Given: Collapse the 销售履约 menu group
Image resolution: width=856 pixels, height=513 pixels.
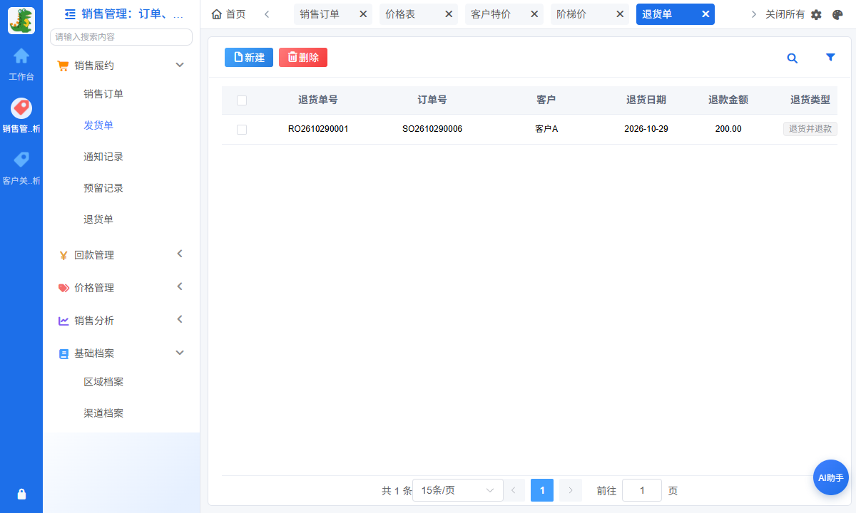Looking at the screenshot, I should click(x=121, y=66).
